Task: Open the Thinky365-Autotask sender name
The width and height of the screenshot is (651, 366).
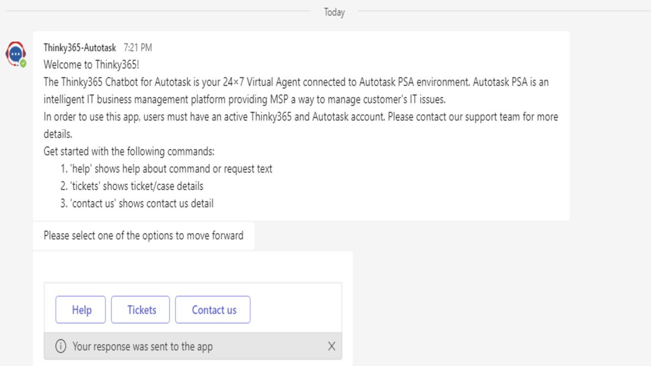Action: [x=80, y=48]
